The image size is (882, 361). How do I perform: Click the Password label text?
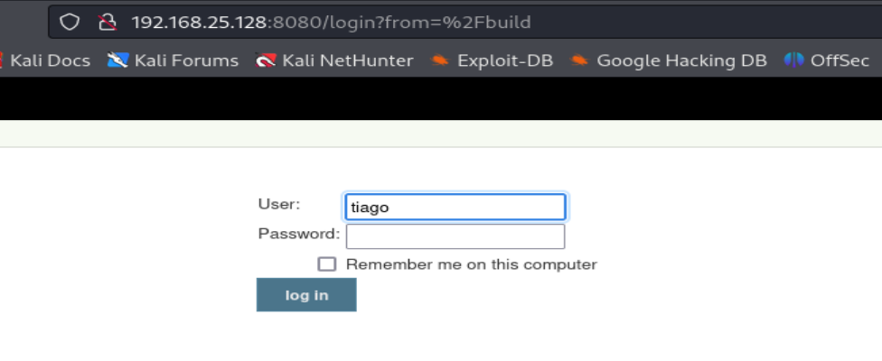[299, 233]
